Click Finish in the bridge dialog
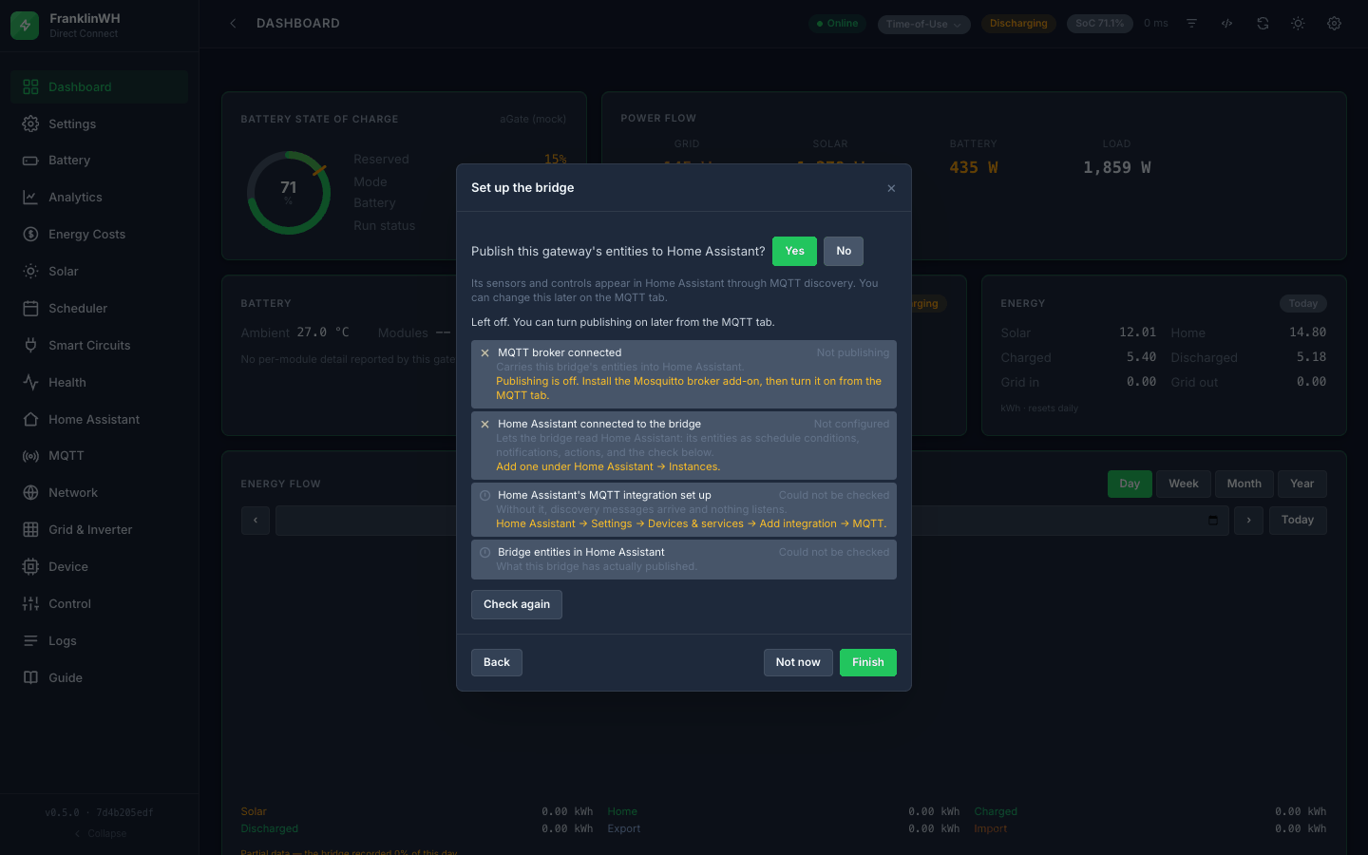The image size is (1368, 855). point(867,662)
